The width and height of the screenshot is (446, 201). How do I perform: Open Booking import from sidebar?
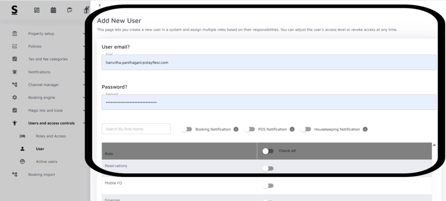[41, 174]
